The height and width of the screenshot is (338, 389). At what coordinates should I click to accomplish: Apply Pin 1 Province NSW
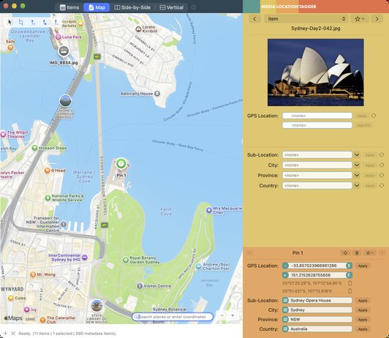pyautogui.click(x=363, y=320)
